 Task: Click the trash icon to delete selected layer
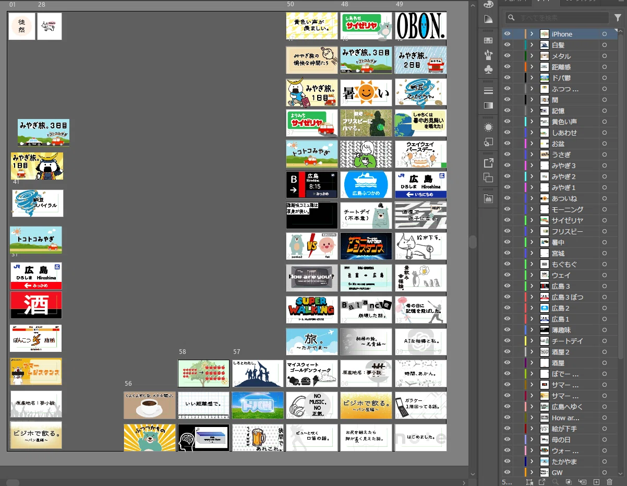point(608,482)
